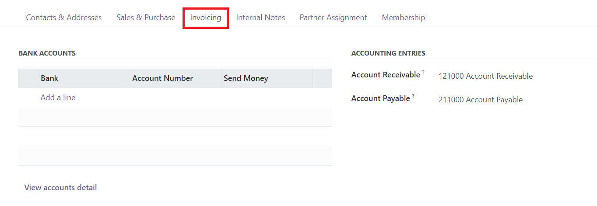This screenshot has width=597, height=206.
Task: Sort by the Bank column header
Action: pyautogui.click(x=49, y=78)
